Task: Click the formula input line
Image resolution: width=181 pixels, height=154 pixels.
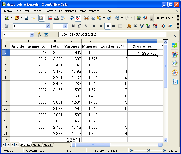Action: (111, 34)
